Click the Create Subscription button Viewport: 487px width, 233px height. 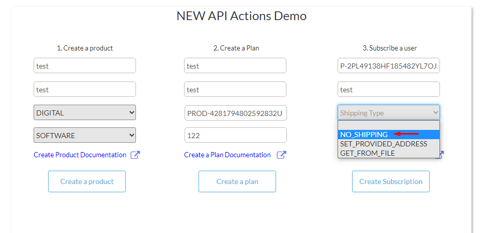[391, 181]
